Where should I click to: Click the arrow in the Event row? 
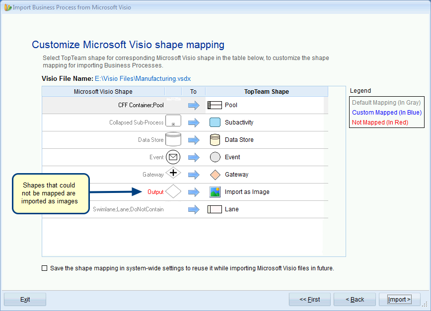coord(194,157)
